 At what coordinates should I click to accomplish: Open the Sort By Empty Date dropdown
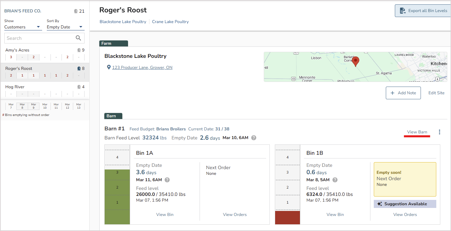pos(66,27)
